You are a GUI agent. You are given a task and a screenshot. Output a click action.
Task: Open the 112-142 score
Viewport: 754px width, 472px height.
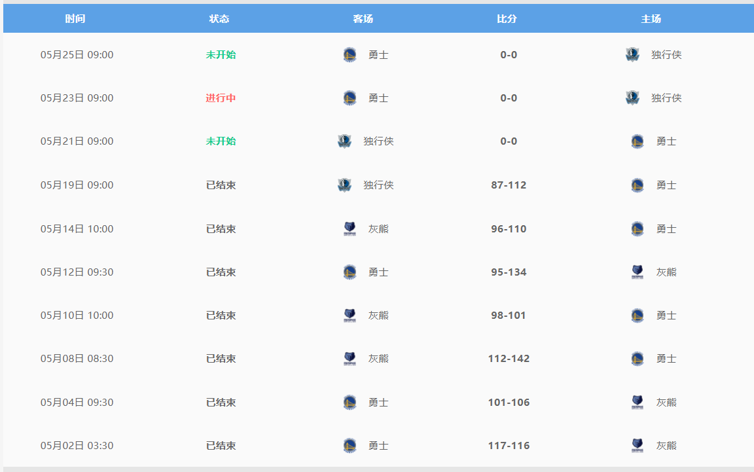click(509, 359)
